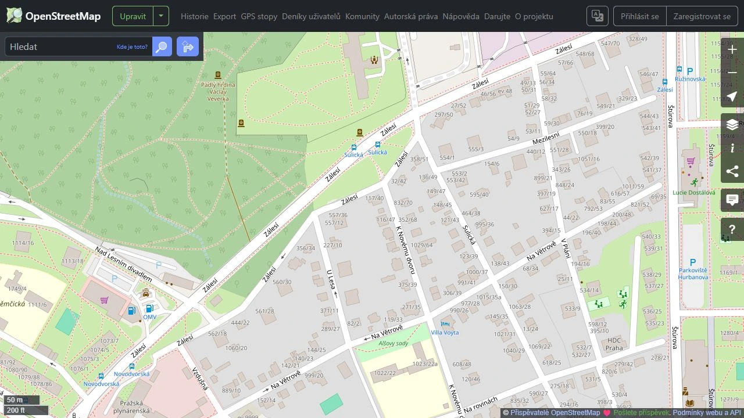Click the Pošlete příspěvek link

click(641, 413)
